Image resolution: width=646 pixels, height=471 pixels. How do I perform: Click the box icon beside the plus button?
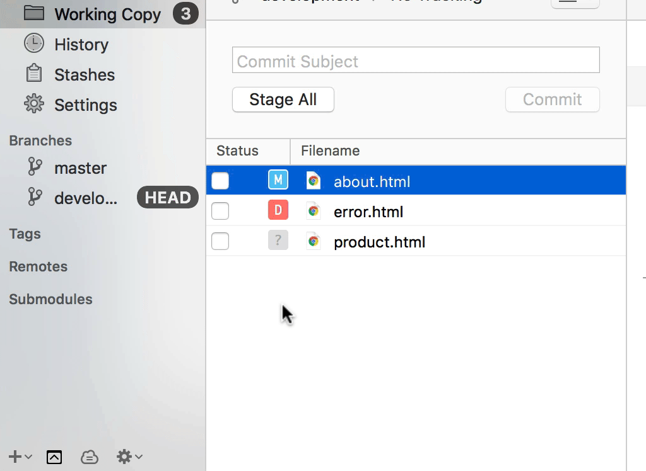[54, 457]
